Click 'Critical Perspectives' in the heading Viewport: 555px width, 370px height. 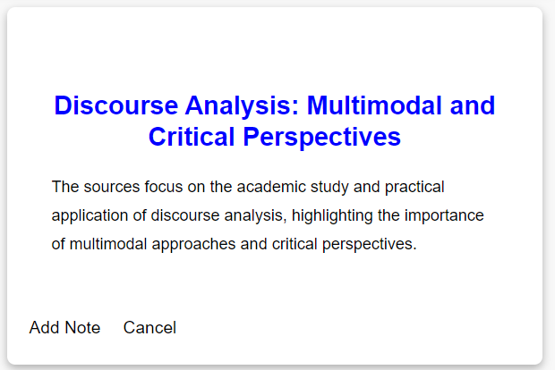click(x=275, y=137)
